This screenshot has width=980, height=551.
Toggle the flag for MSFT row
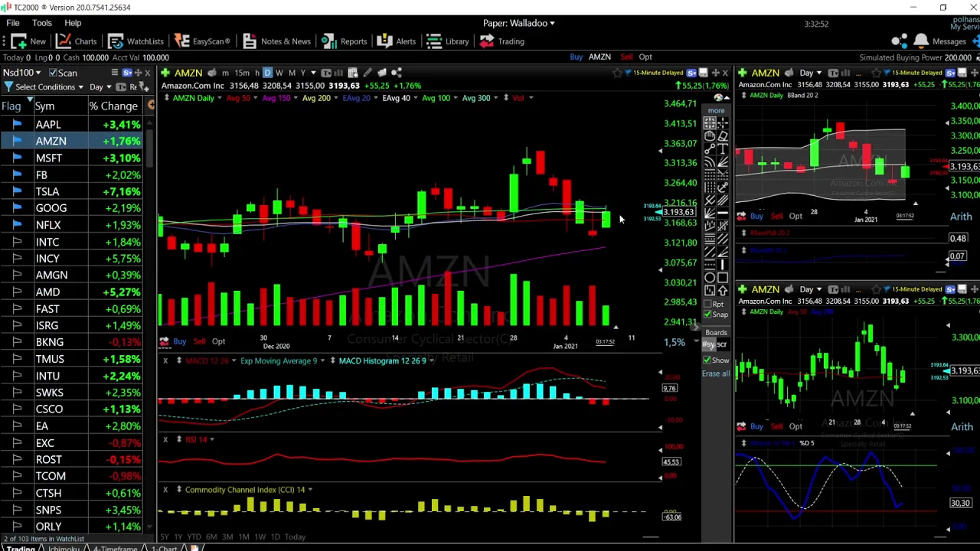pos(17,158)
